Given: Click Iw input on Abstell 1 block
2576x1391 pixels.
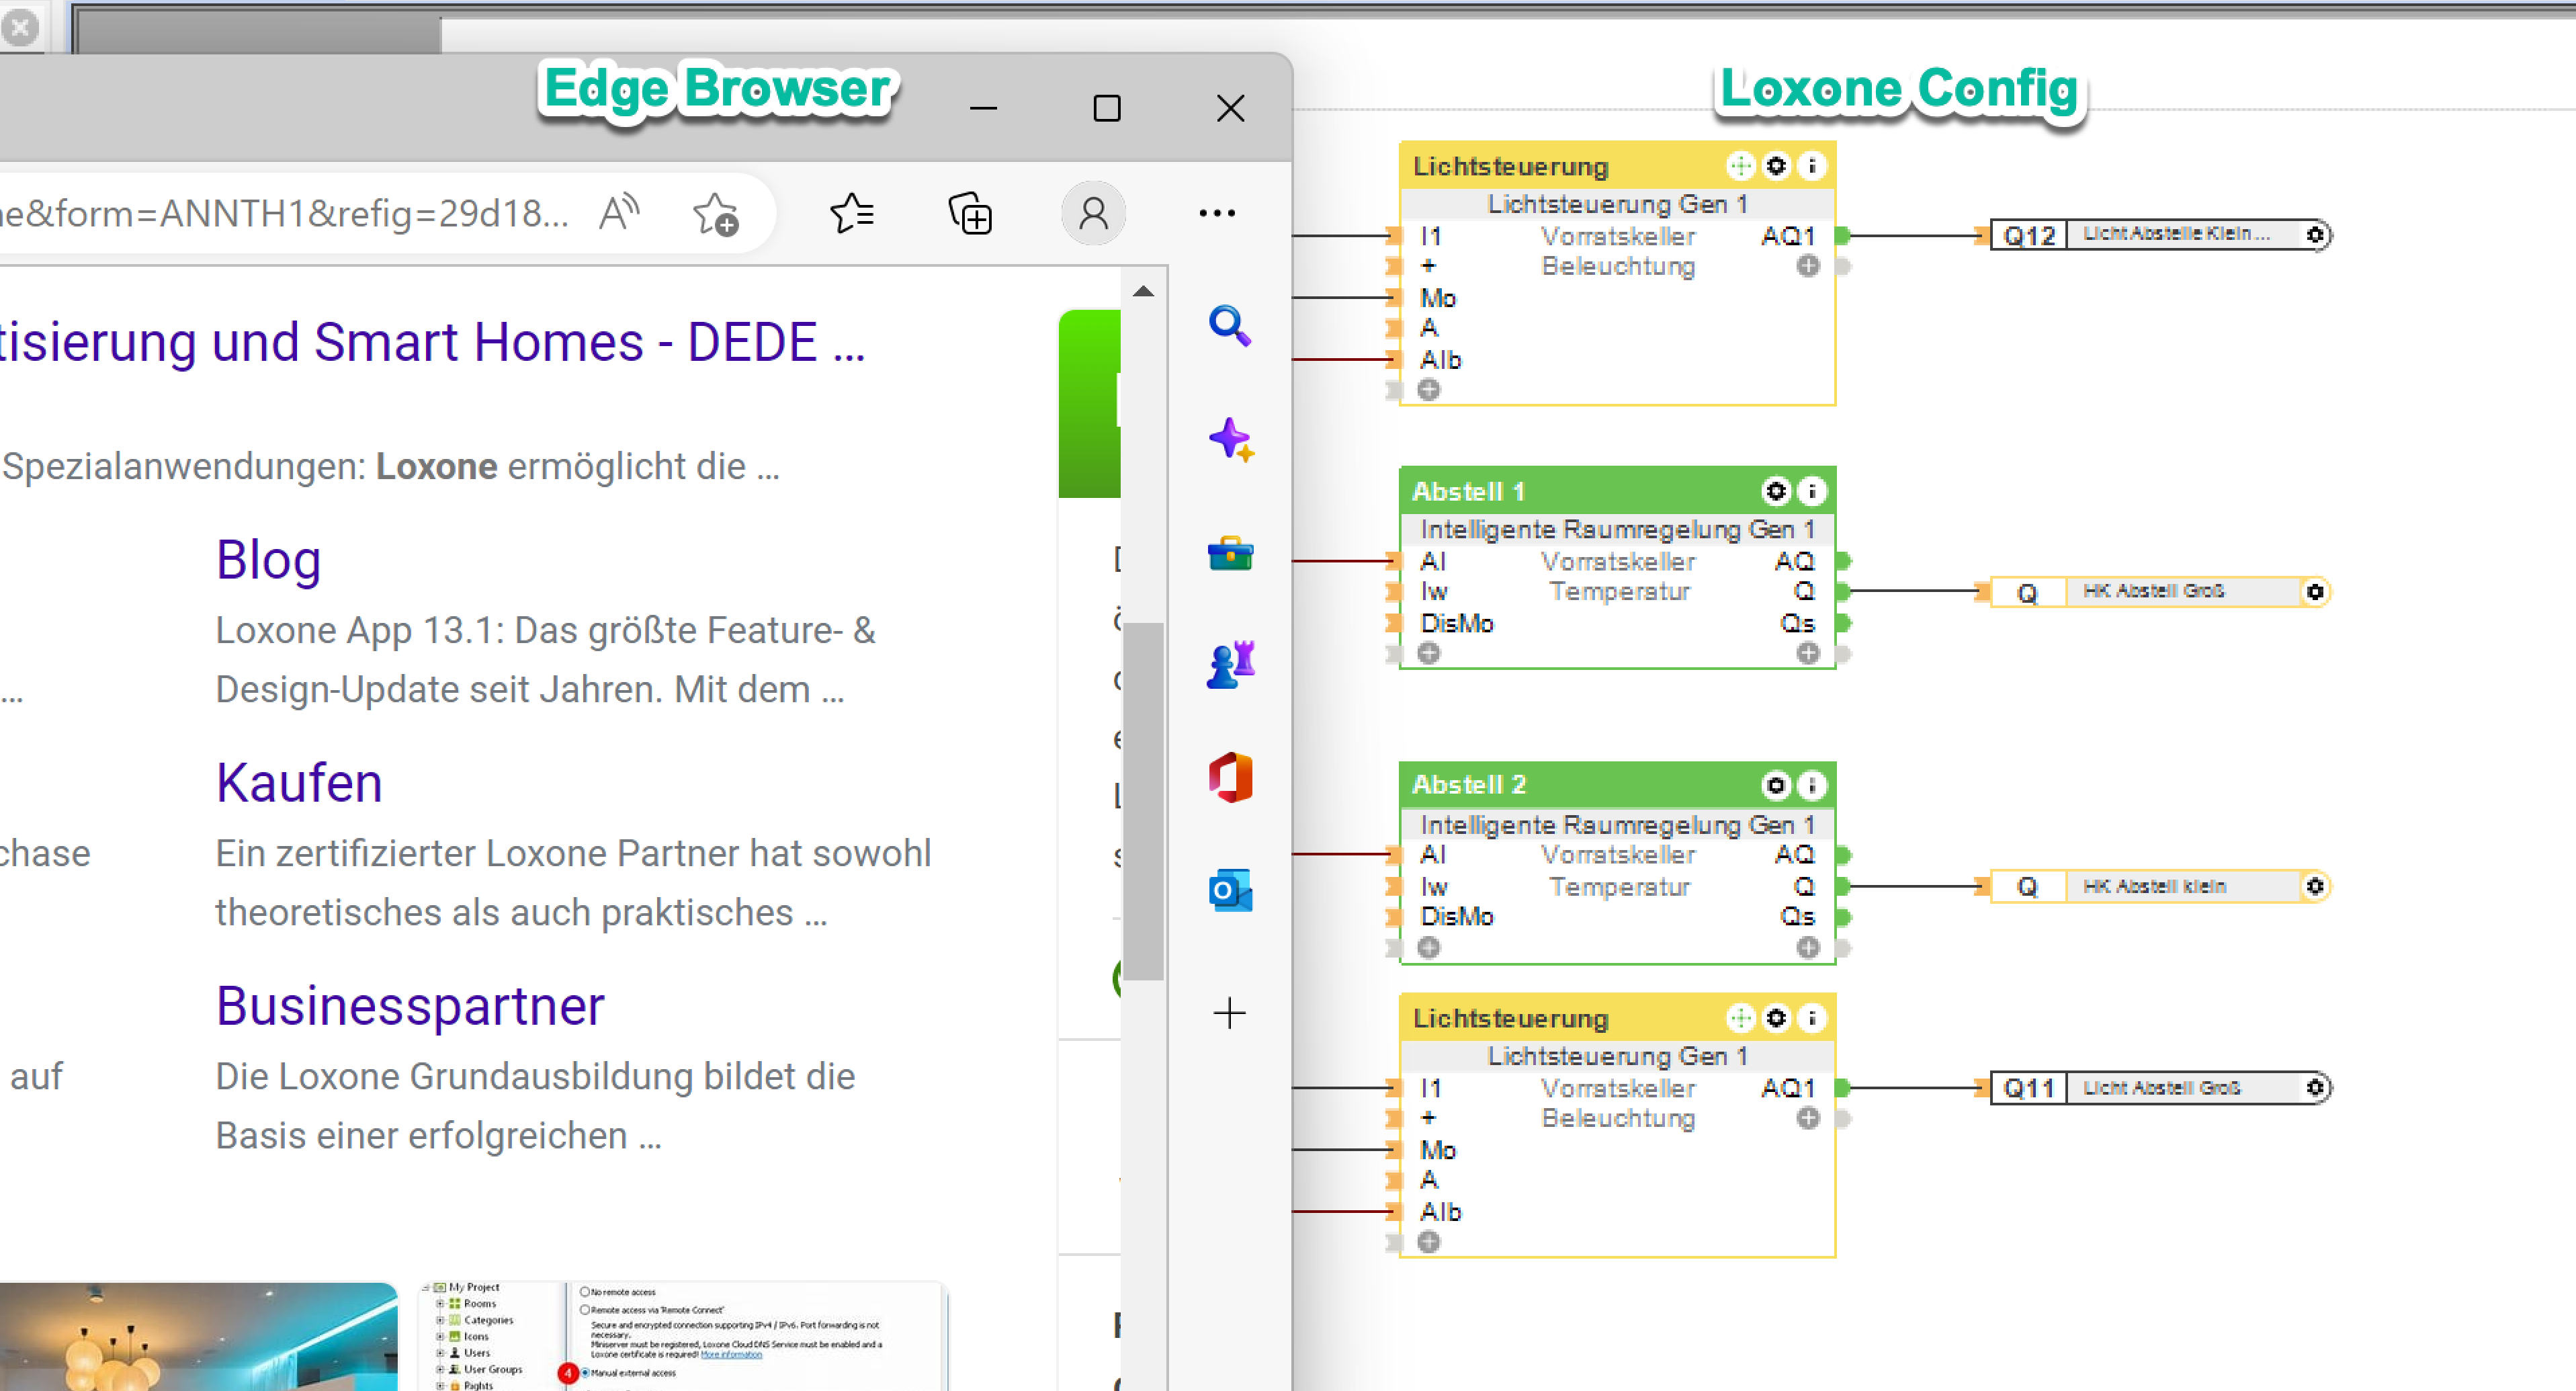Looking at the screenshot, I should (1434, 592).
